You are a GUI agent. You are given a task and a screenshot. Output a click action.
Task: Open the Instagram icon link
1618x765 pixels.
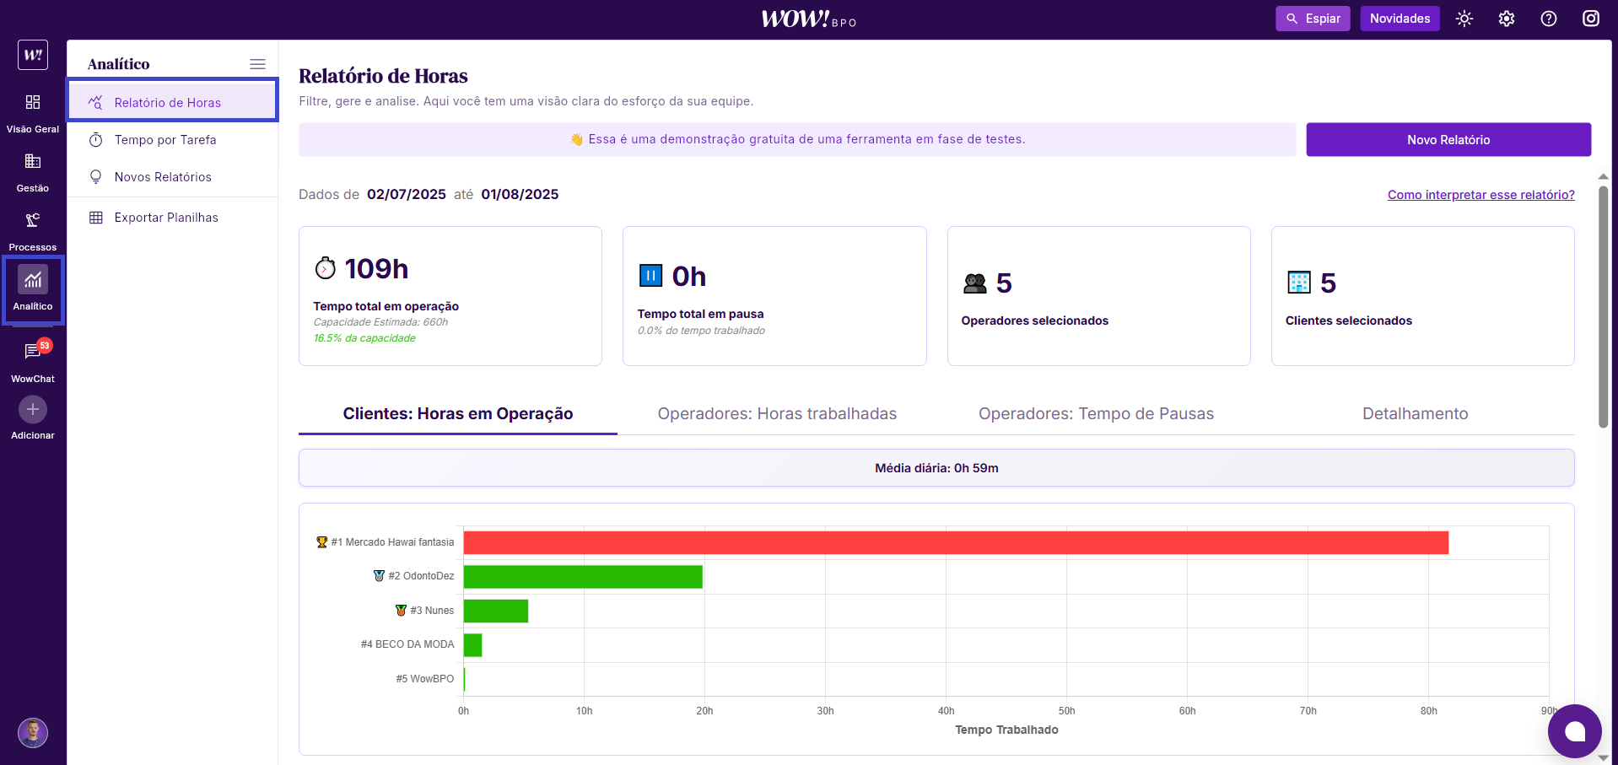point(1591,19)
